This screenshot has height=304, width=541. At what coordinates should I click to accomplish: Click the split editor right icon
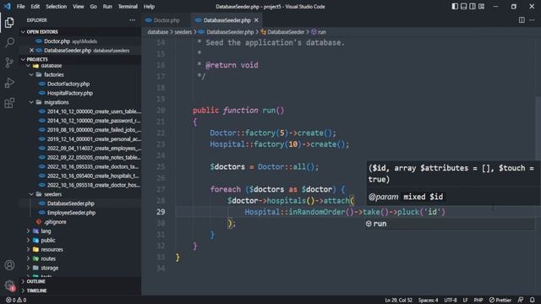point(522,20)
